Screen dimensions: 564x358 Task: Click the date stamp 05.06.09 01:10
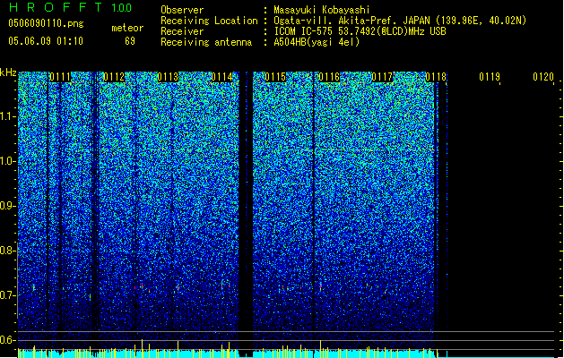pyautogui.click(x=46, y=41)
